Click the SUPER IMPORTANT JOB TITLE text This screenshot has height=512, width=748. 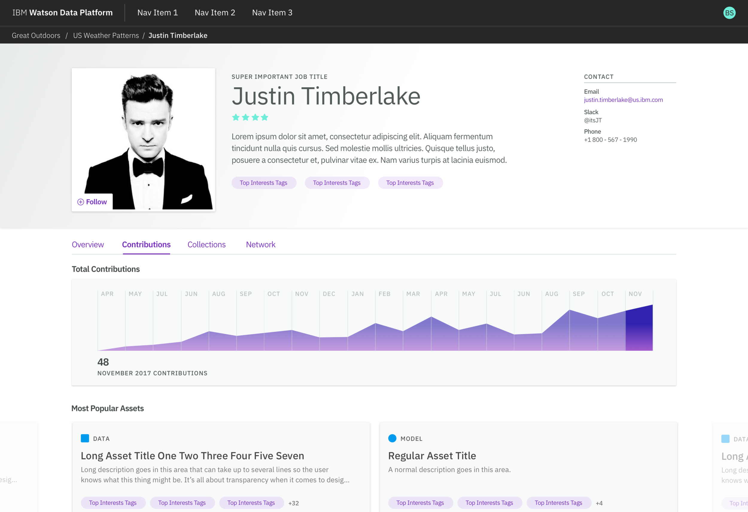279,77
